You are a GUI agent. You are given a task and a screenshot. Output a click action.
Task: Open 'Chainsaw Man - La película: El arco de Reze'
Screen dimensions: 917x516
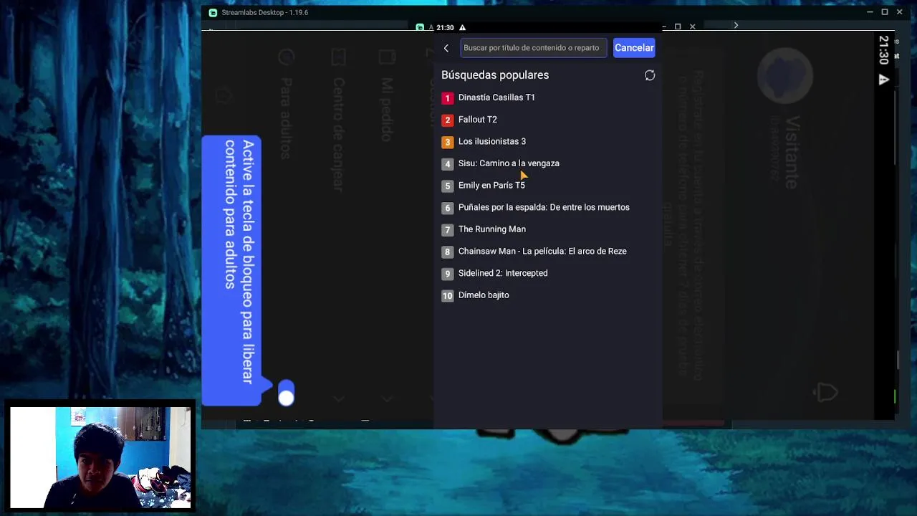tap(542, 252)
